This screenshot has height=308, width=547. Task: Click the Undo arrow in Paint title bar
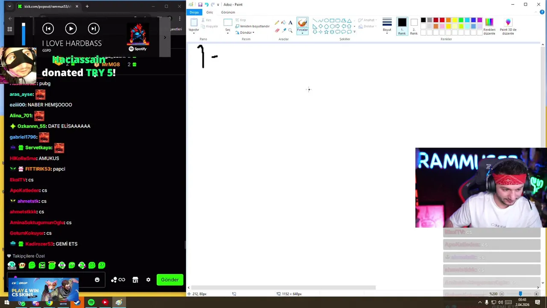point(206,4)
